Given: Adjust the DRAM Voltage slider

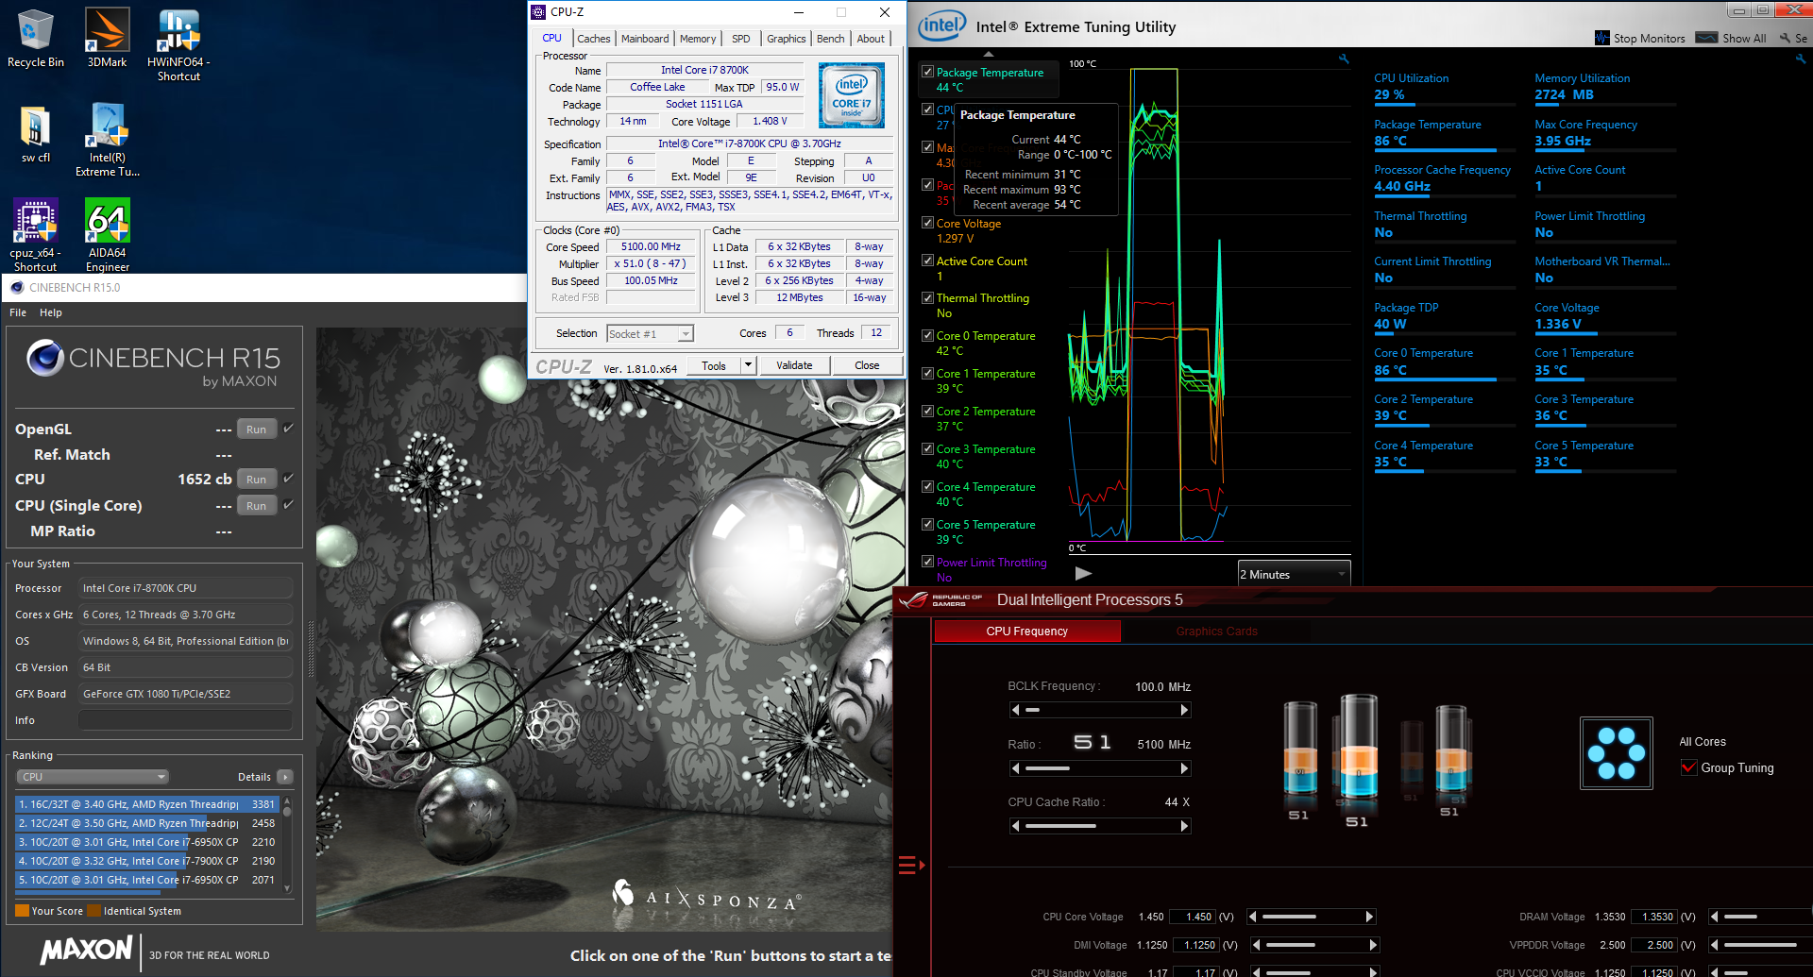Looking at the screenshot, I should point(1762,917).
